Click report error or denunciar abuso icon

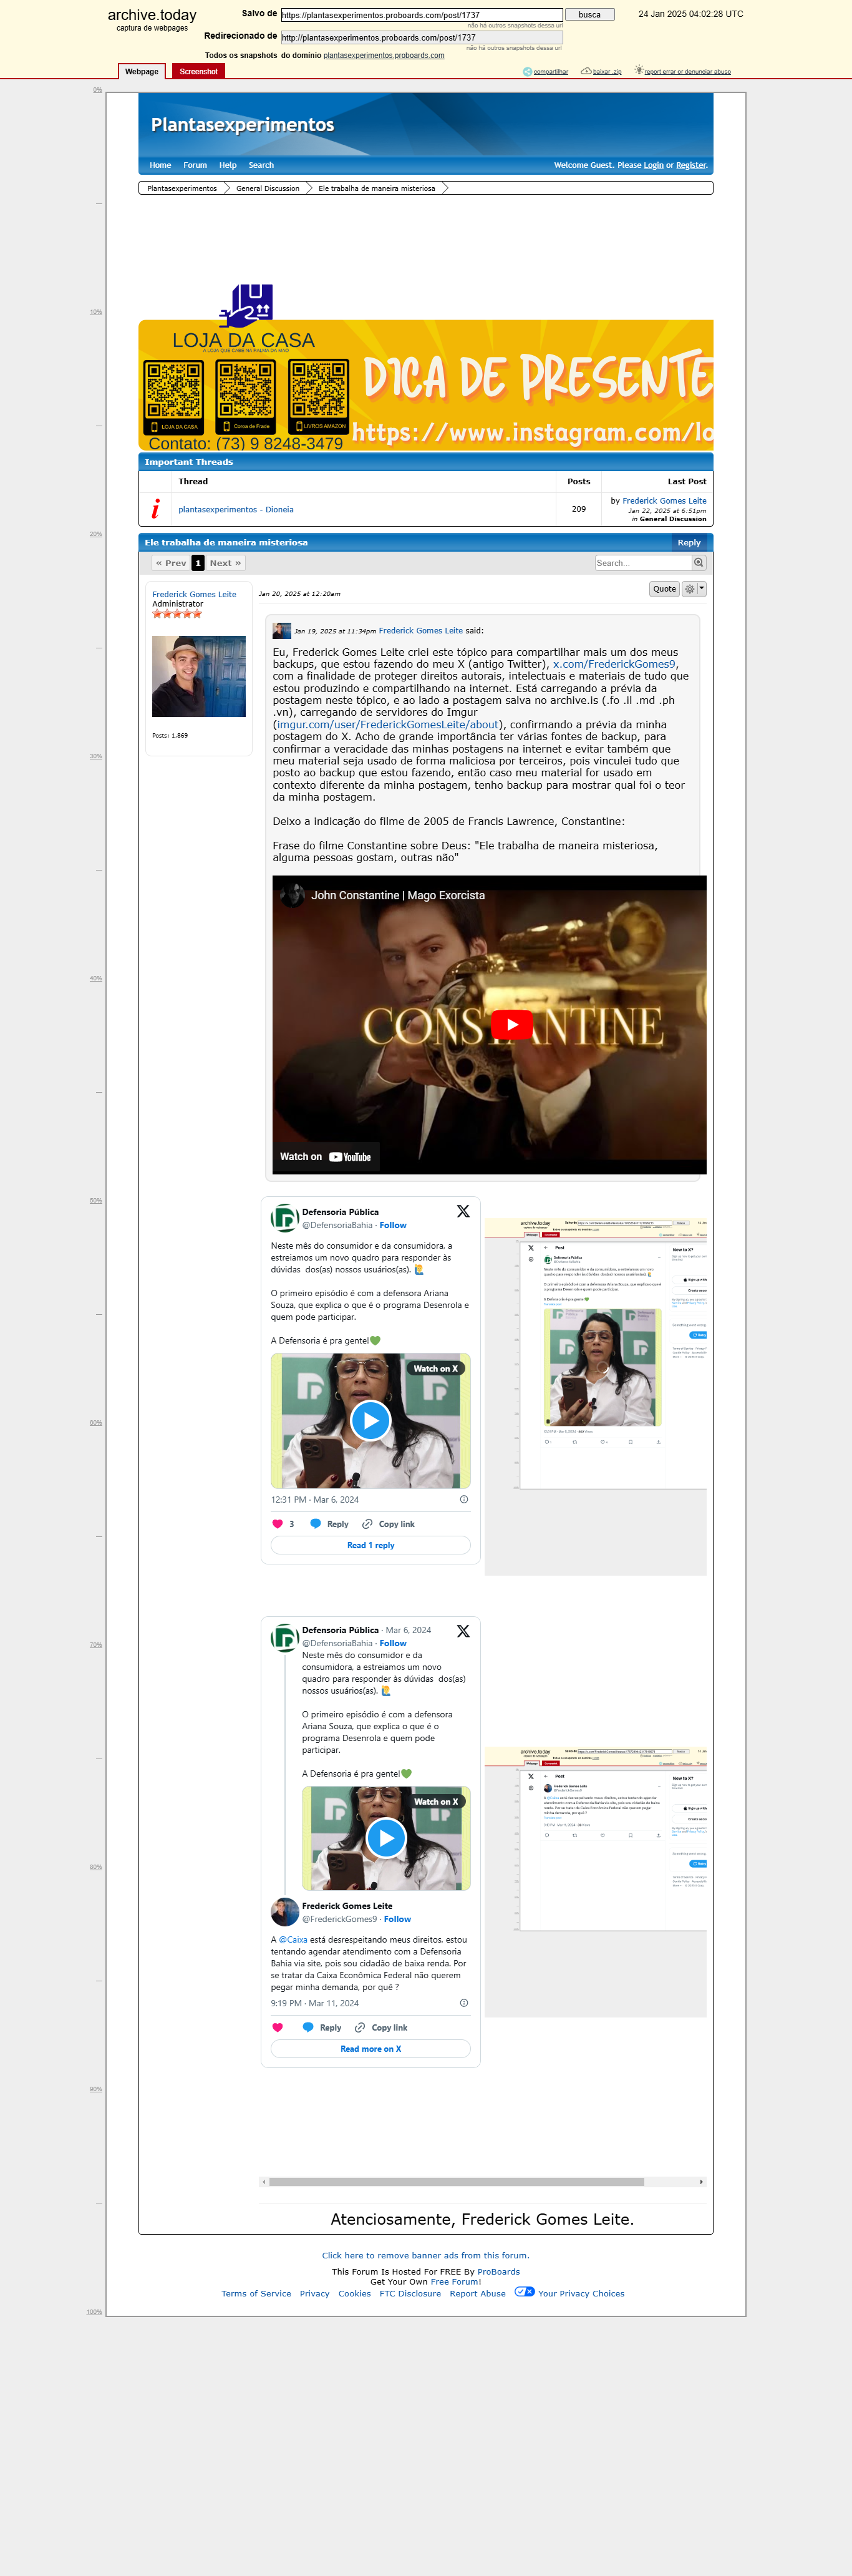coord(638,70)
